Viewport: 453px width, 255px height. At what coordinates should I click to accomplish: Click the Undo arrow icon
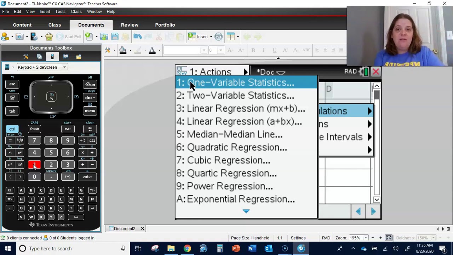click(x=138, y=36)
